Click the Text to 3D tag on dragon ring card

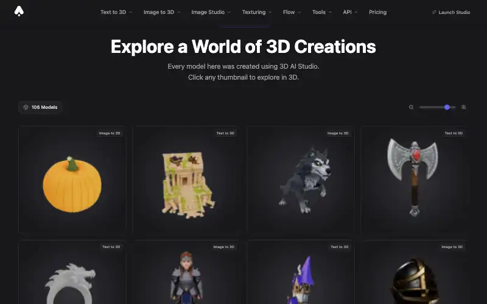tap(111, 247)
